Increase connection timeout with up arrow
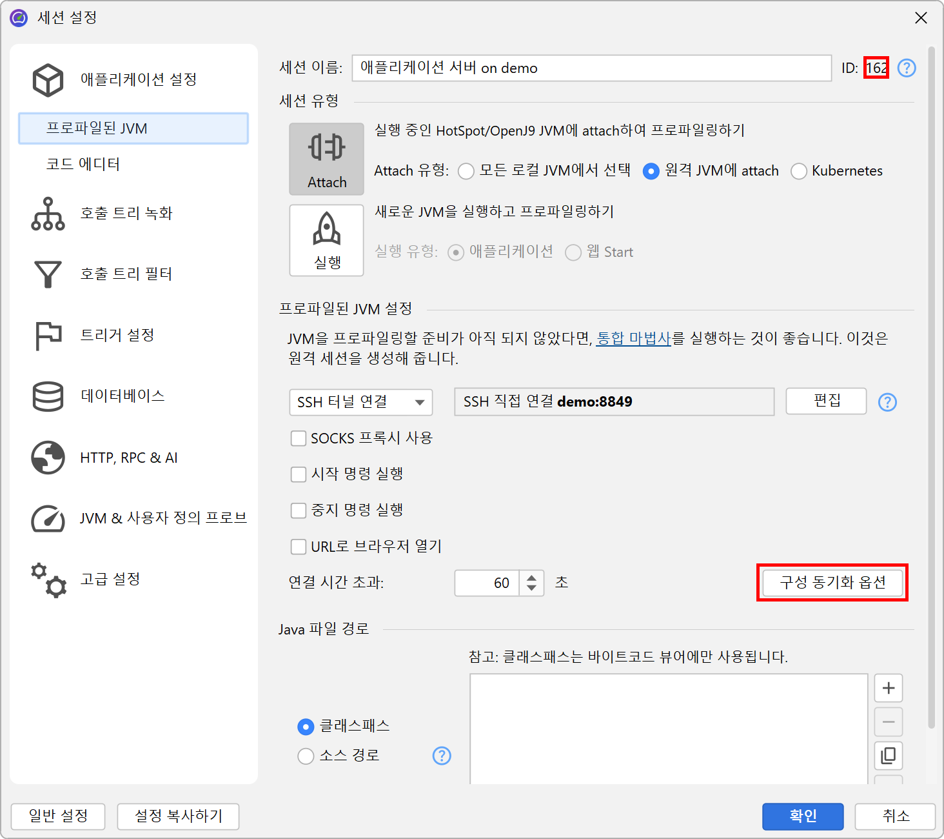 pos(531,577)
